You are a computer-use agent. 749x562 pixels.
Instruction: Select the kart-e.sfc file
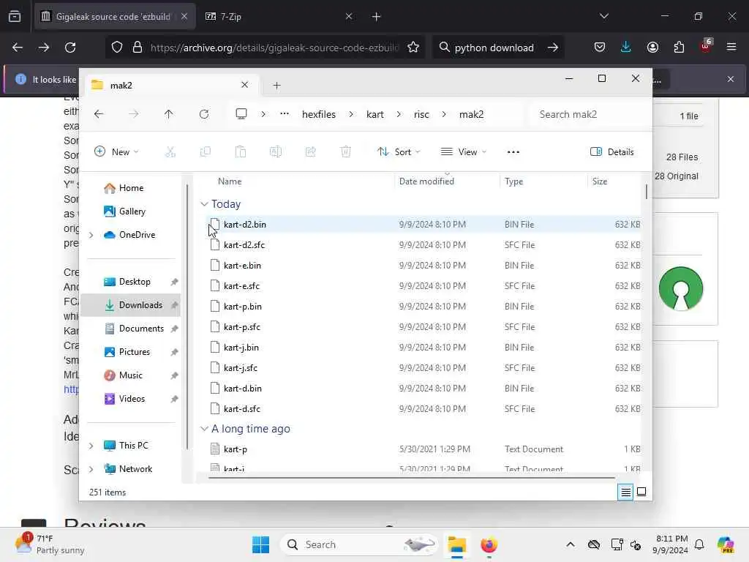424,286
